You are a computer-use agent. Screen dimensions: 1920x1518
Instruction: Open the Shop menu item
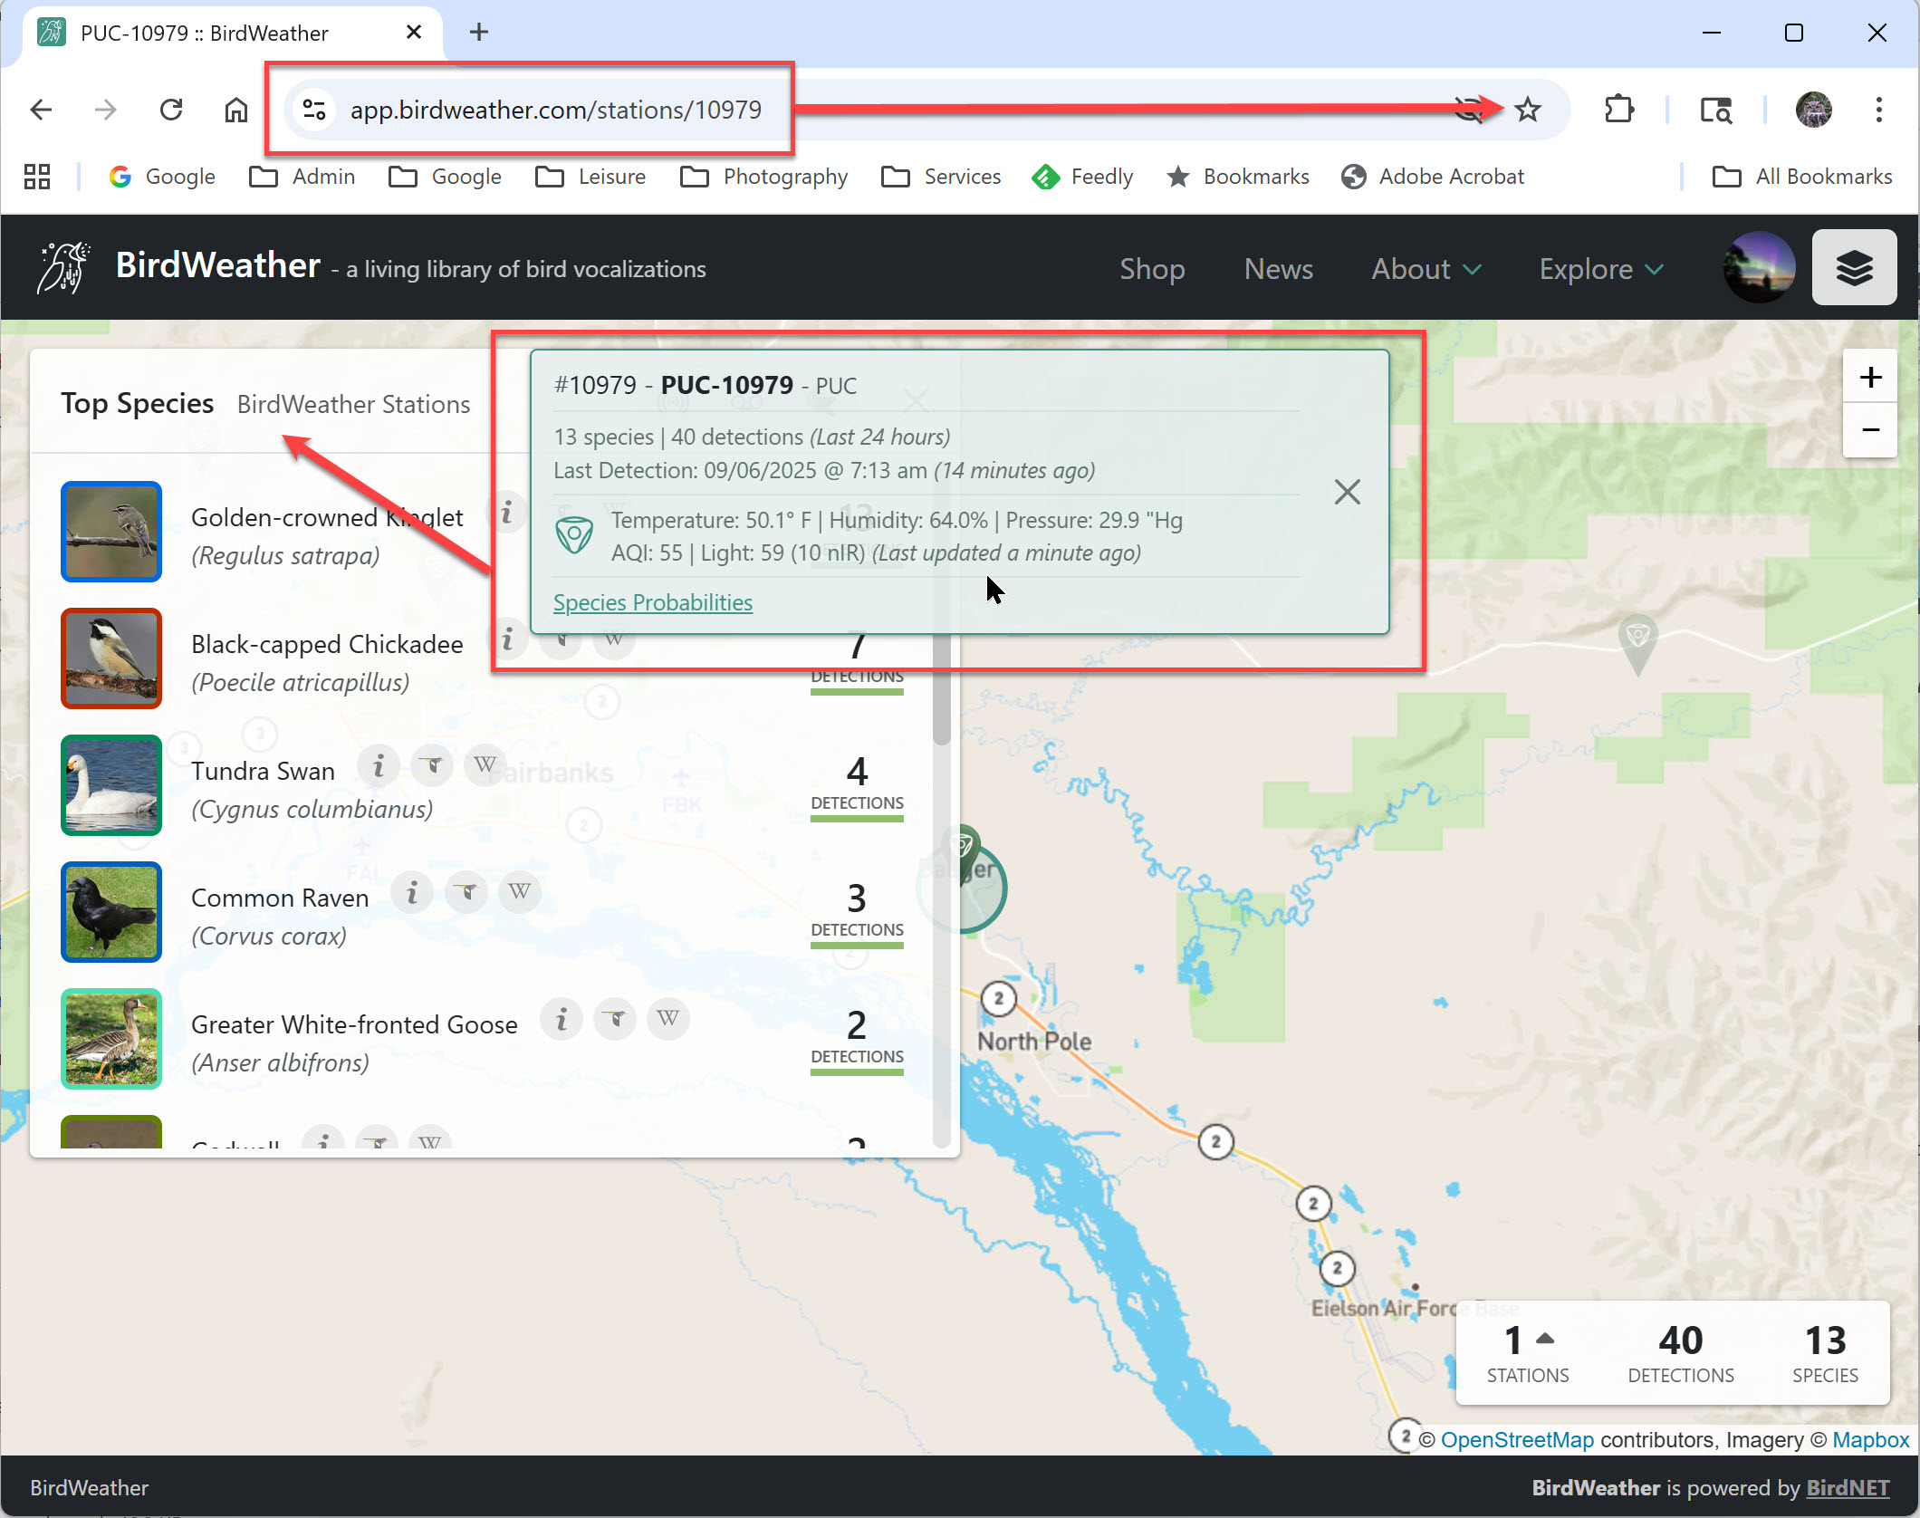(1151, 269)
